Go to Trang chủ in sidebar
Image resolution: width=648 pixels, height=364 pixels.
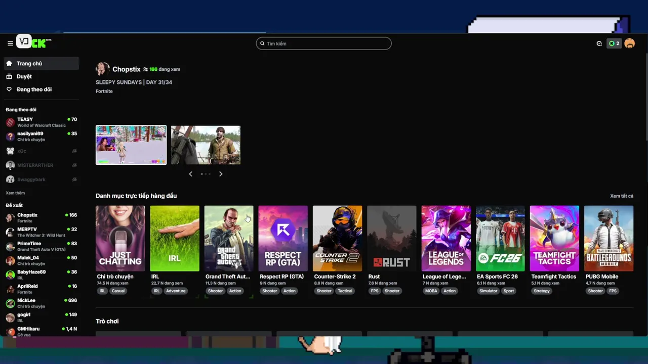click(x=41, y=63)
